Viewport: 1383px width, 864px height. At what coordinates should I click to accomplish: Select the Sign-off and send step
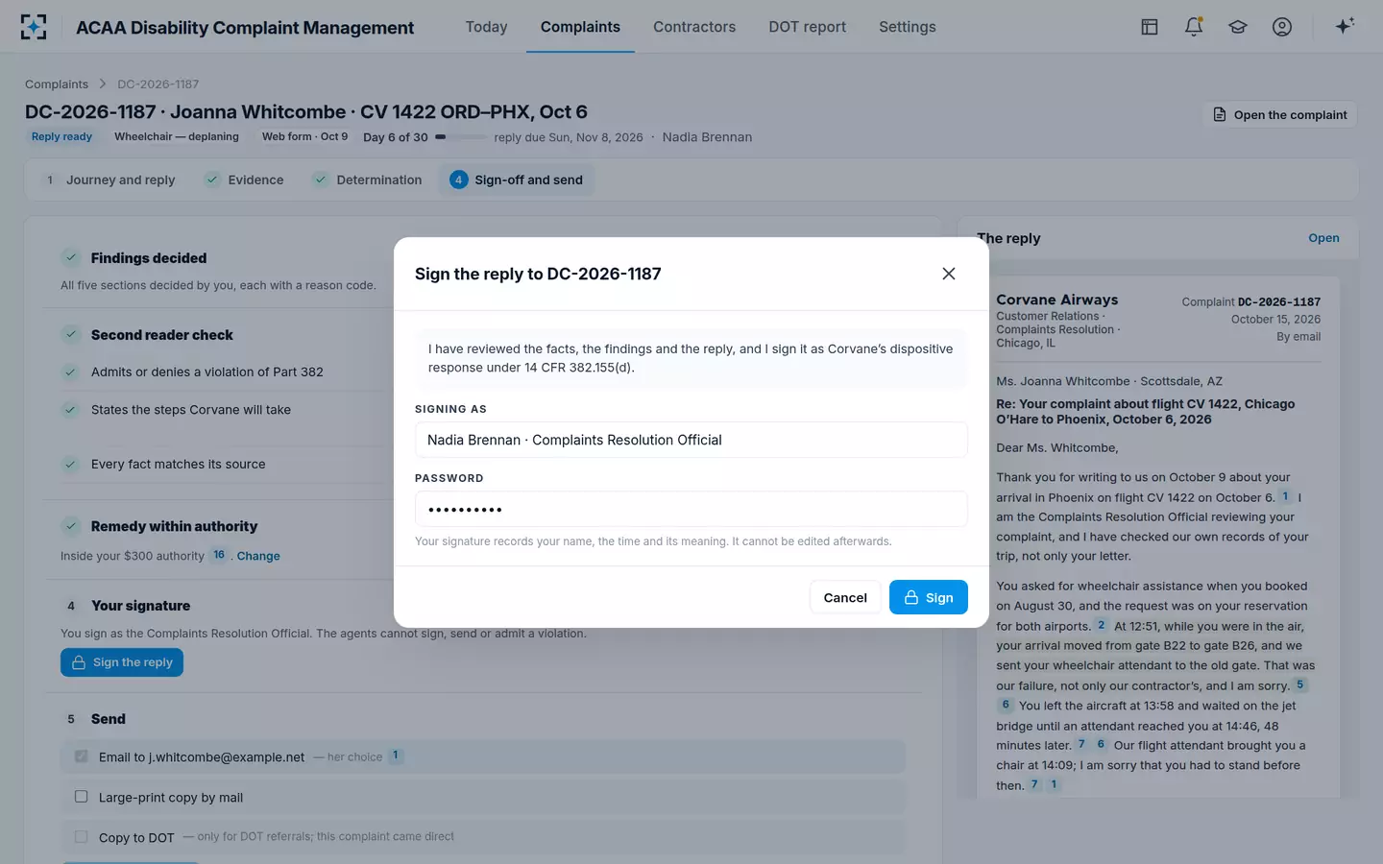click(x=517, y=180)
